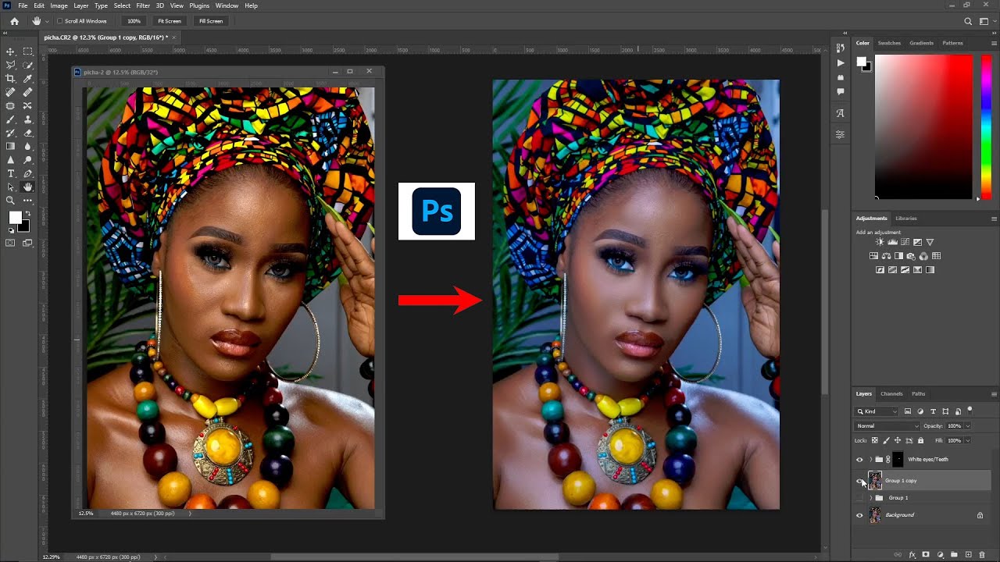Screen dimensions: 1000x562
Task: Click the Add layer style fx icon
Action: (912, 555)
